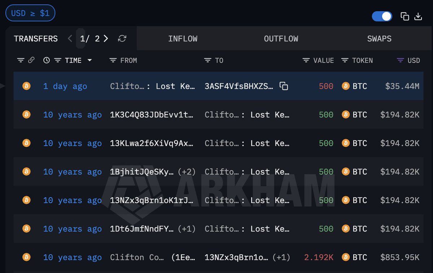433x273 pixels.
Task: Open recipient 13NZx3qBrn1o… in last row
Action: click(x=236, y=257)
